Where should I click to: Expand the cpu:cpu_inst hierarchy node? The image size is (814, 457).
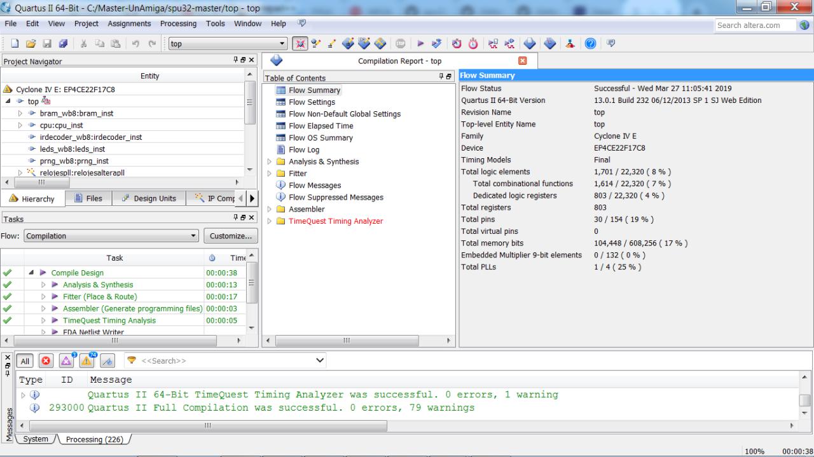pyautogui.click(x=20, y=125)
